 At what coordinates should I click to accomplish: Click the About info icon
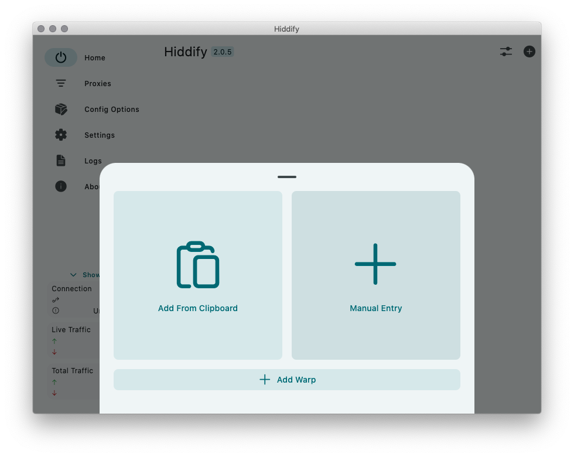61,186
